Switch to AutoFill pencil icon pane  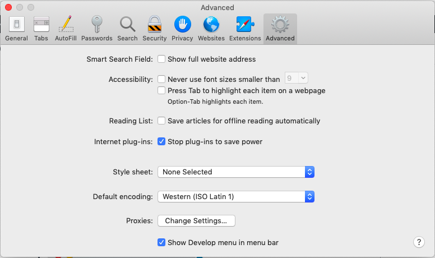click(x=66, y=29)
